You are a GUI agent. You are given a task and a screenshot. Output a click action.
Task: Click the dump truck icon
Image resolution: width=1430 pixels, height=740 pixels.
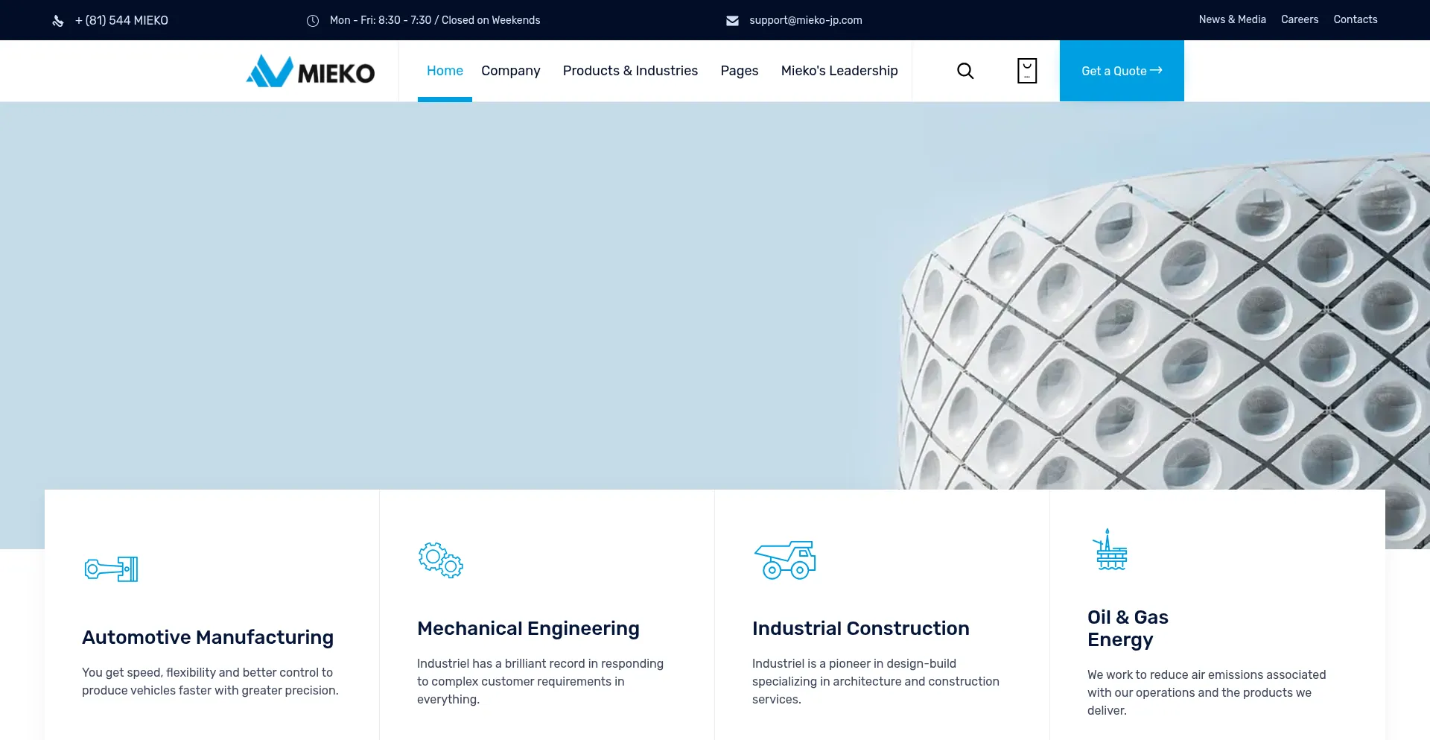coord(785,560)
